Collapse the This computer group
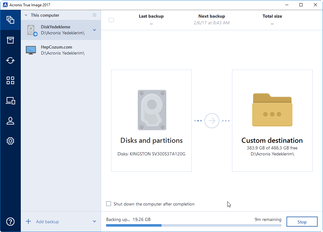The image size is (323, 232). pyautogui.click(x=26, y=15)
